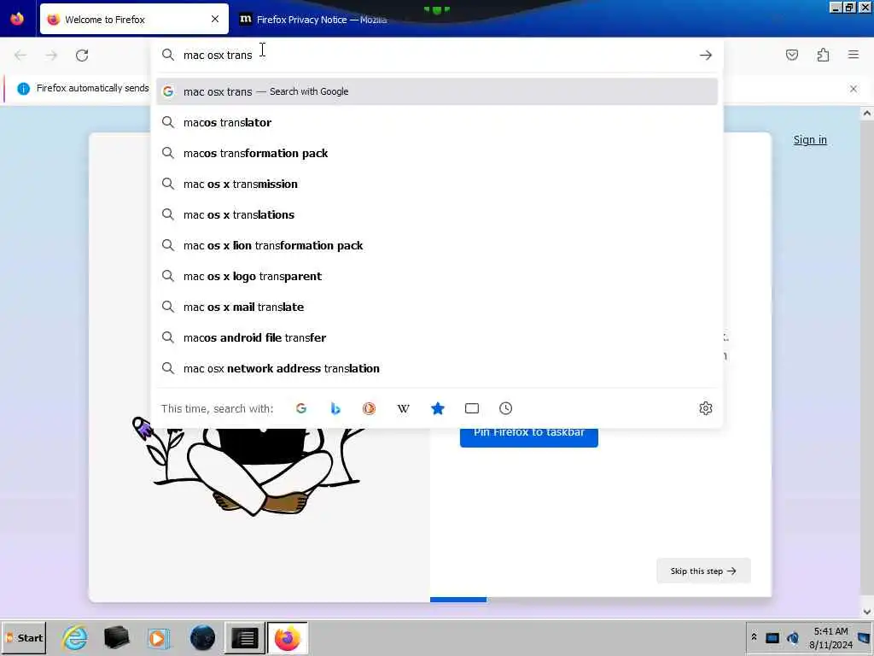The image size is (874, 656).
Task: Search Bookmarks with the star icon
Action: coord(438,408)
